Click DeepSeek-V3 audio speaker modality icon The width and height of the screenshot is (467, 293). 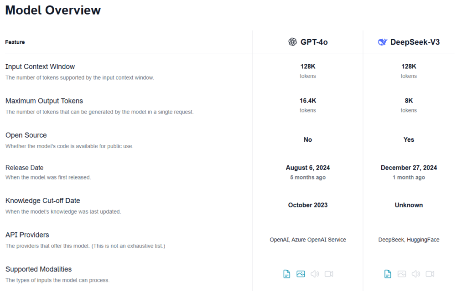pos(416,274)
